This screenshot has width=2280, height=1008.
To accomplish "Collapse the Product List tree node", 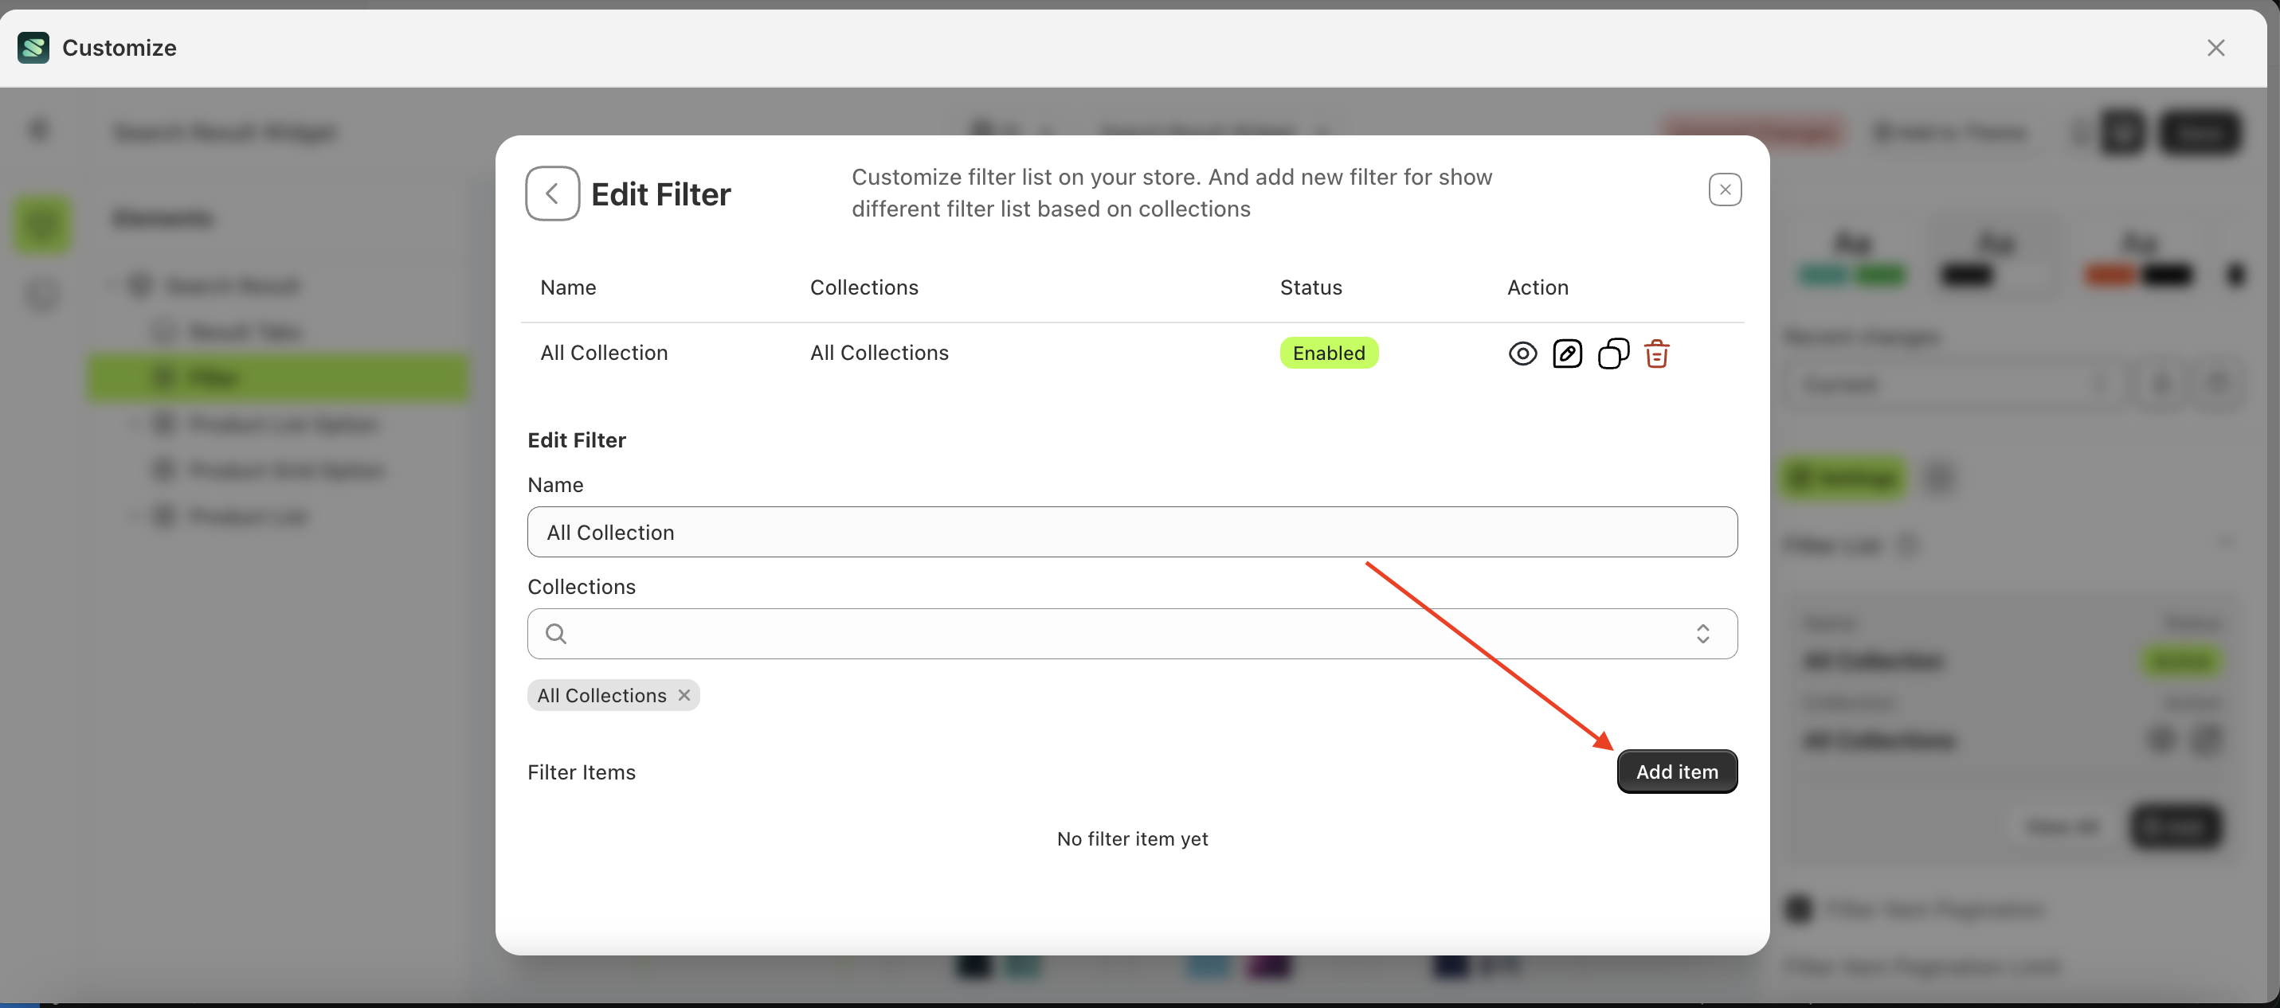I will click(x=135, y=516).
